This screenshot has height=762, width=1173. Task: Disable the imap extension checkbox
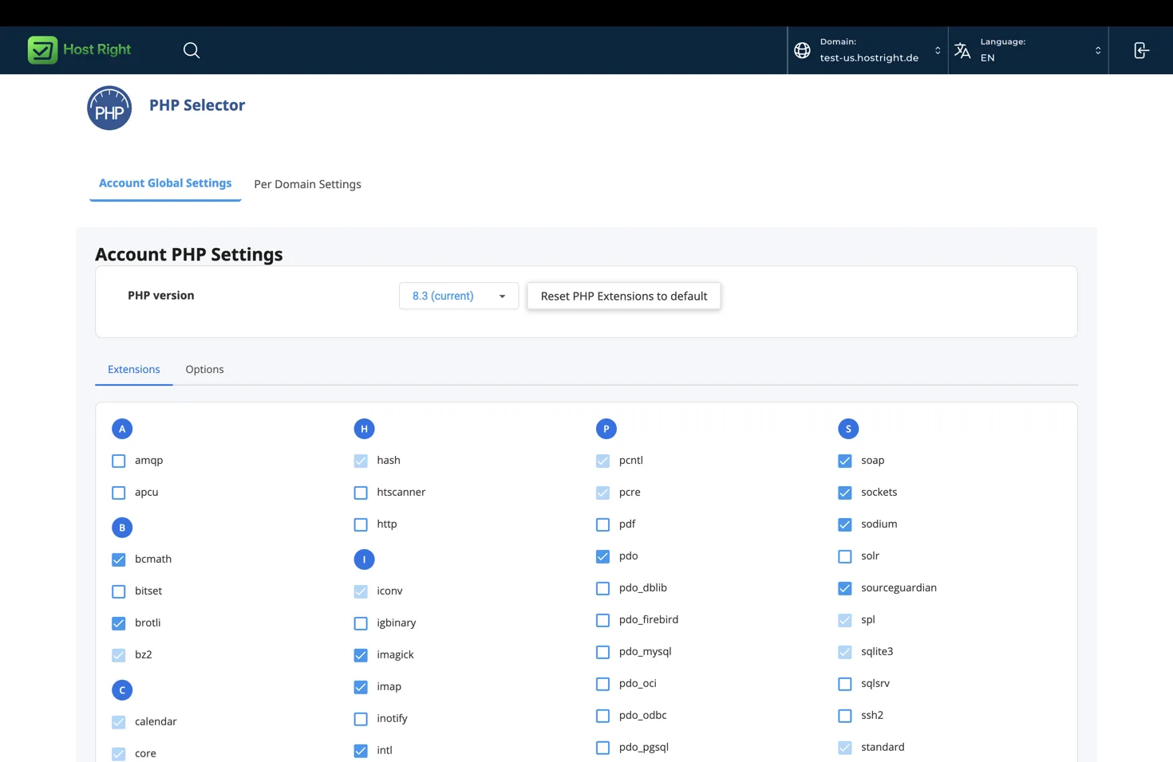point(361,687)
